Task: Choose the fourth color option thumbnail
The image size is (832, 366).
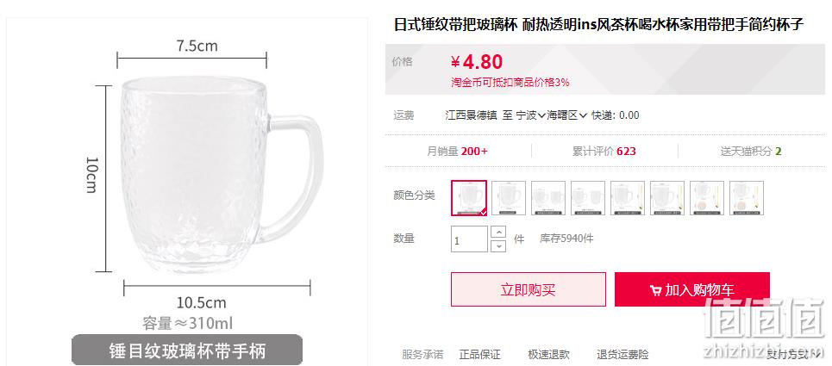Action: point(588,197)
